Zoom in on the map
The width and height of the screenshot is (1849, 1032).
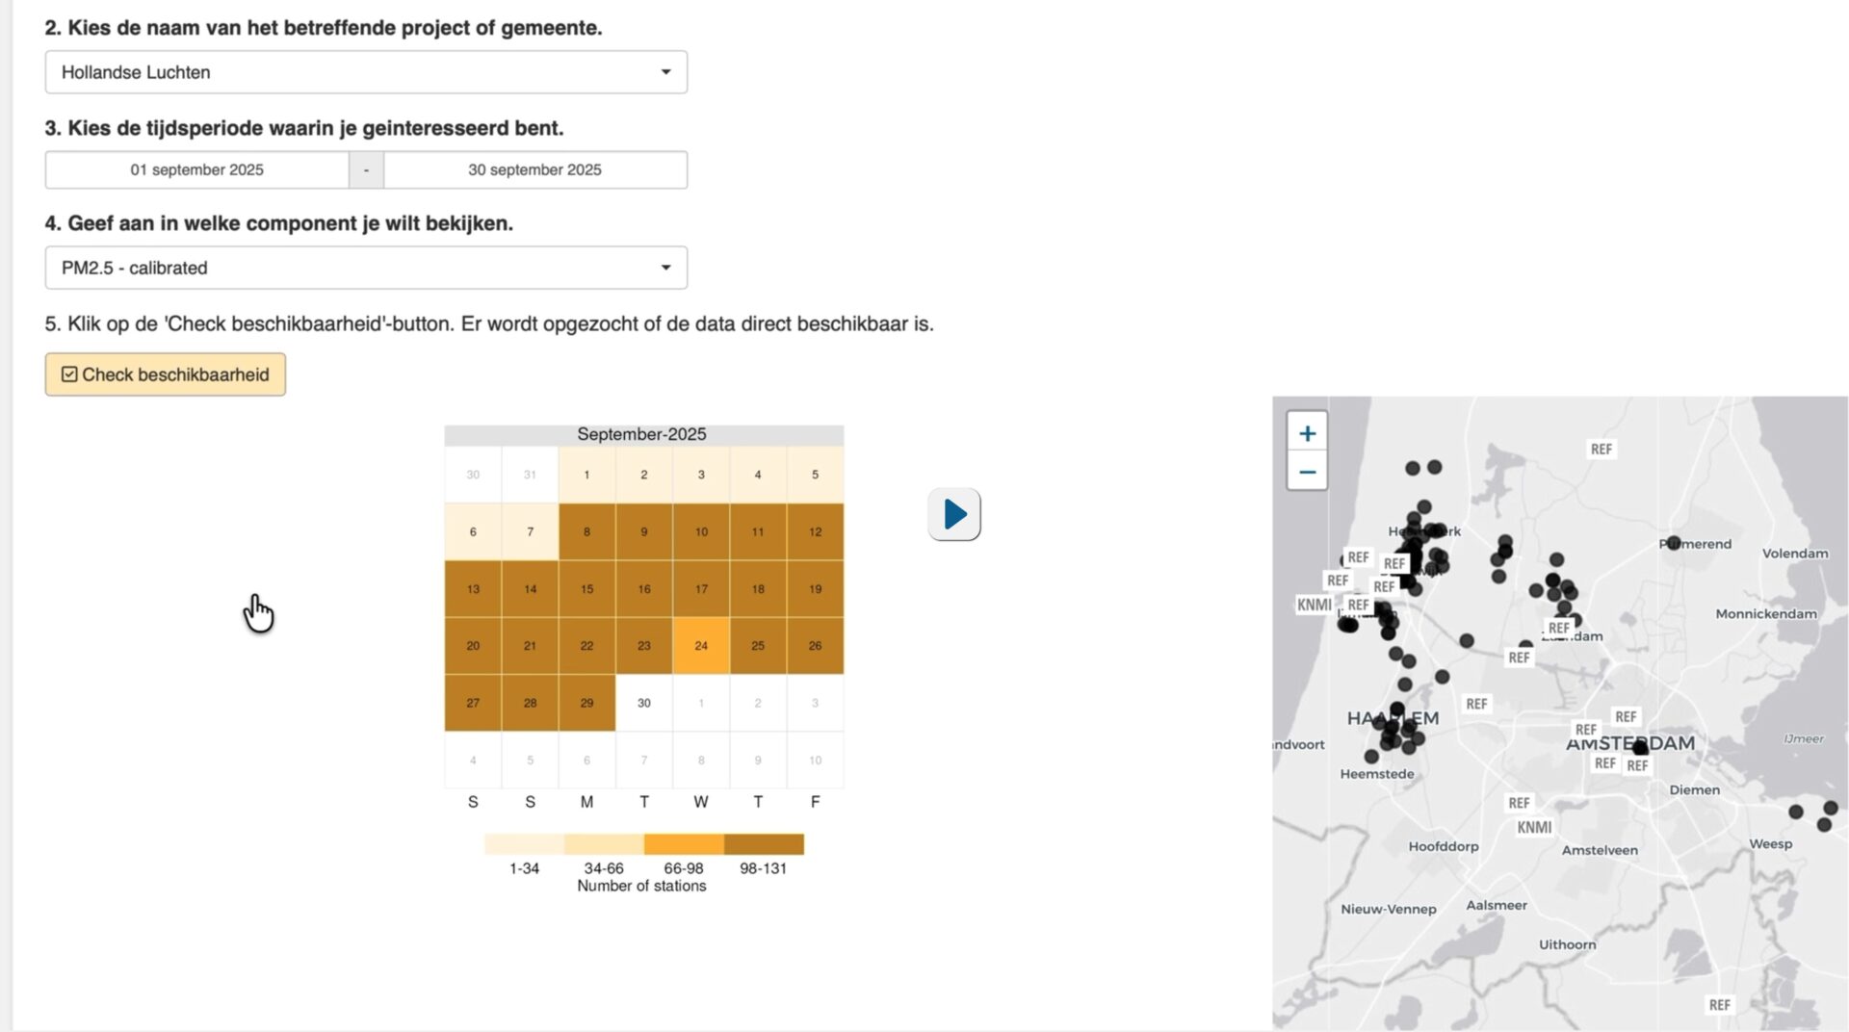coord(1307,433)
